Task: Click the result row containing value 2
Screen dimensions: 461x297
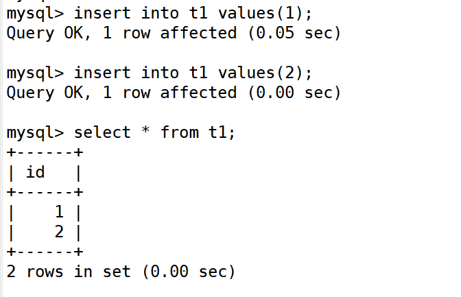Action: coord(45,233)
